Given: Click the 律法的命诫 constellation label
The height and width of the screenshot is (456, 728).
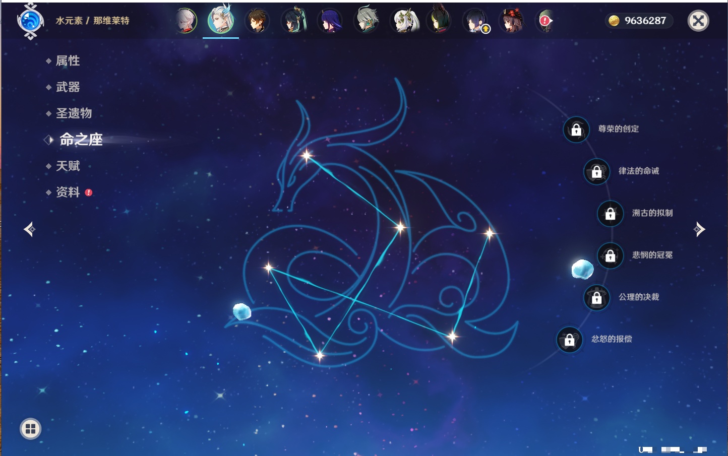Looking at the screenshot, I should [x=639, y=171].
